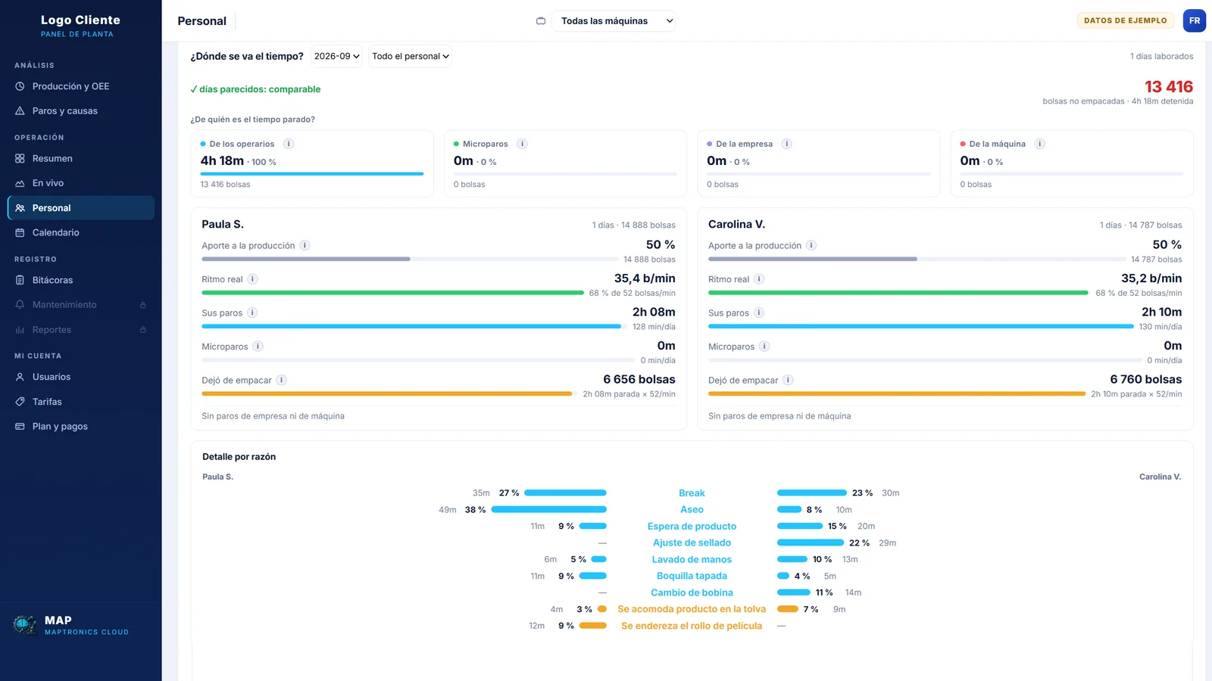Select the Aseo reason label
This screenshot has width=1212, height=681.
[692, 510]
